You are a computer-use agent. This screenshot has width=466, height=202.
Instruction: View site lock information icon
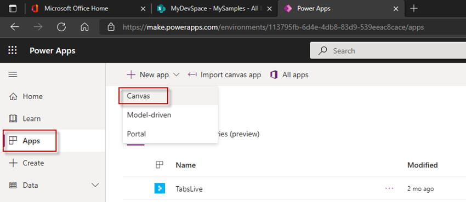coord(111,27)
